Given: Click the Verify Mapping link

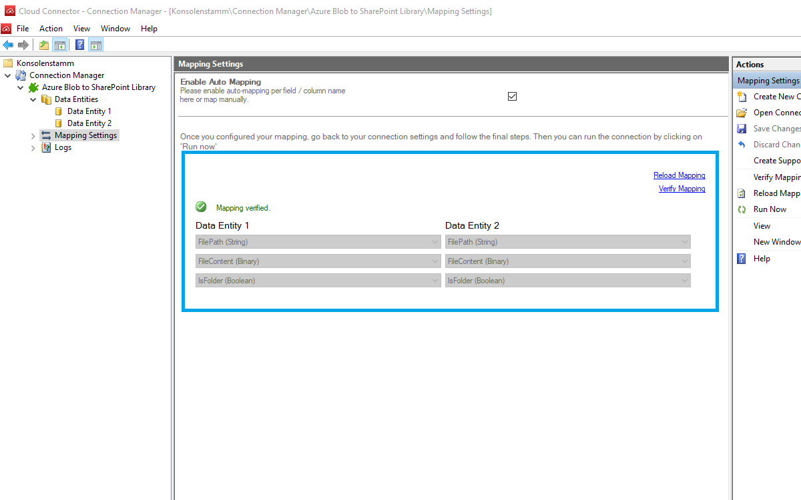Looking at the screenshot, I should pos(682,189).
